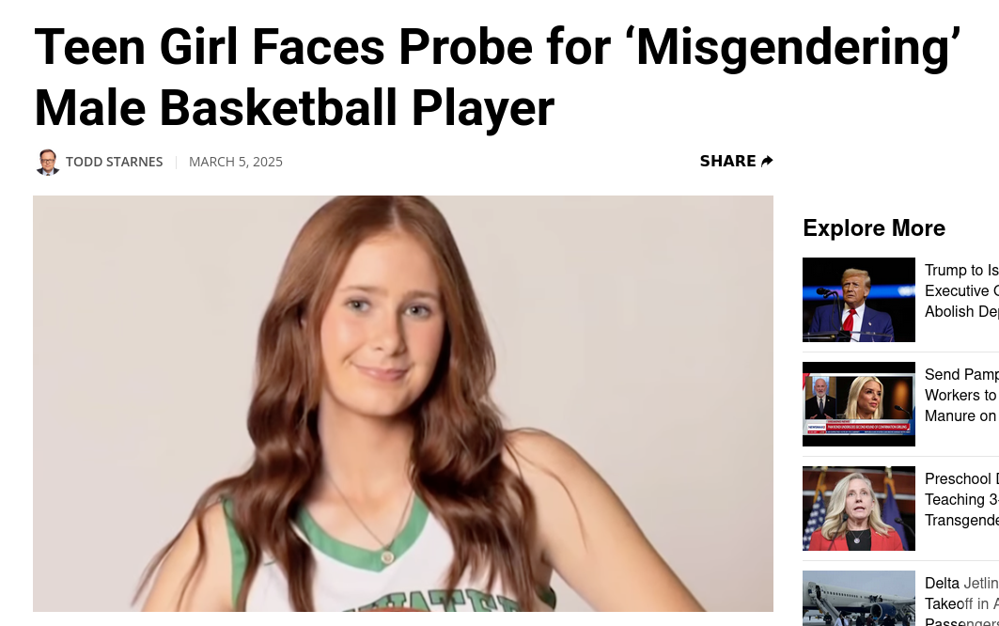Click the Explore More section heading

874,228
